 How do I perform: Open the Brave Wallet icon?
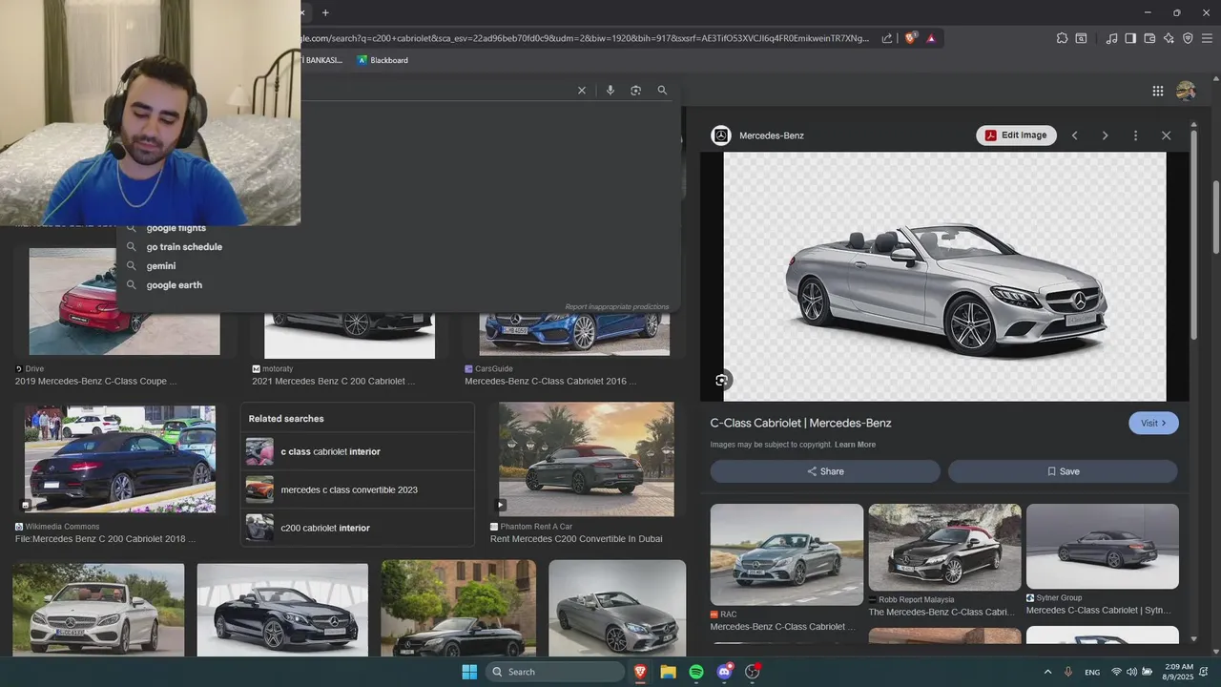tap(1149, 38)
